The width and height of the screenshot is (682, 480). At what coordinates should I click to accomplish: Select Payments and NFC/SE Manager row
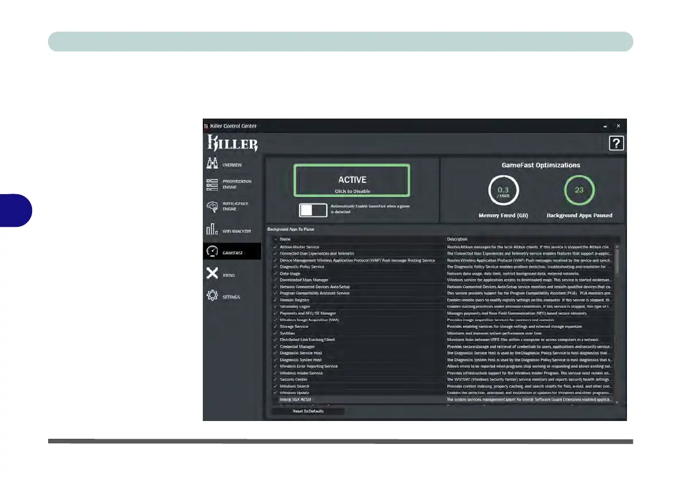(443, 313)
